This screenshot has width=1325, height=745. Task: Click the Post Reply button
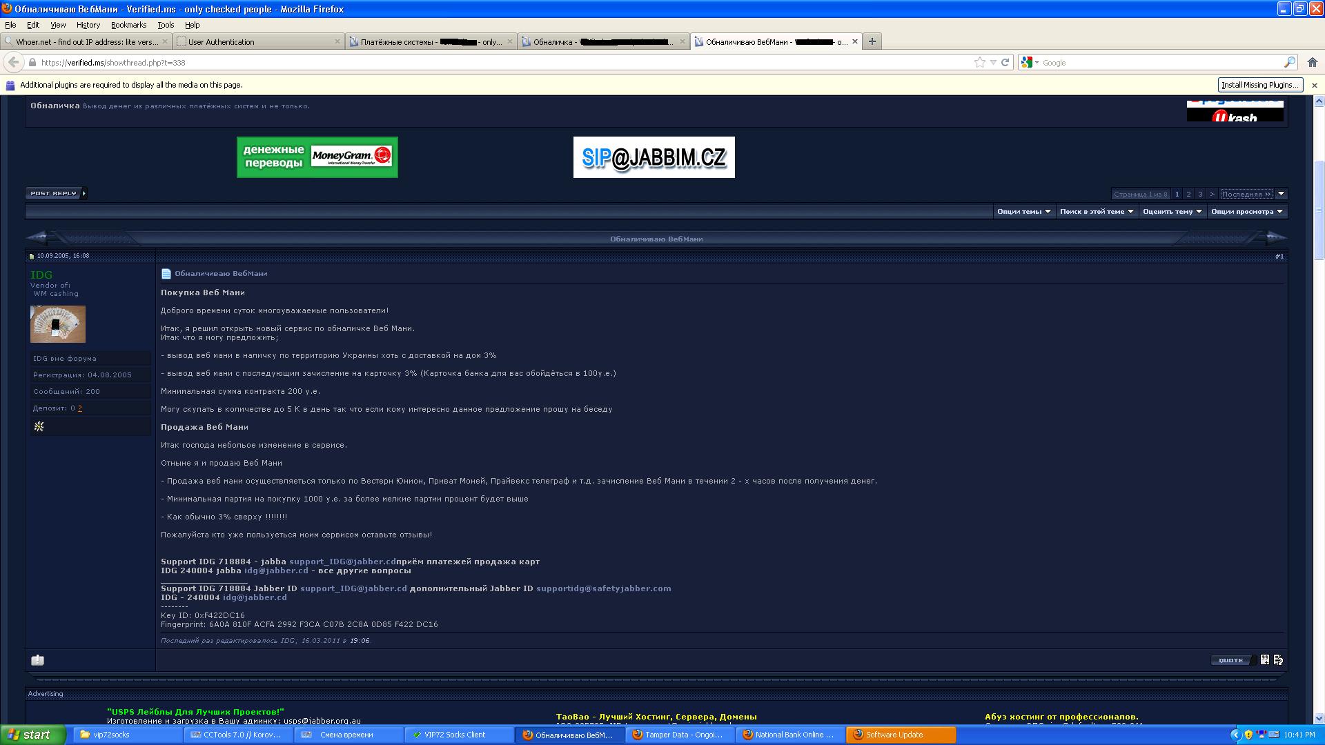55,193
